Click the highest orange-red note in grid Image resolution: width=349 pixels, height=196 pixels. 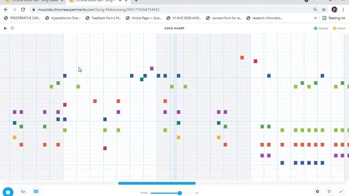pos(242,58)
